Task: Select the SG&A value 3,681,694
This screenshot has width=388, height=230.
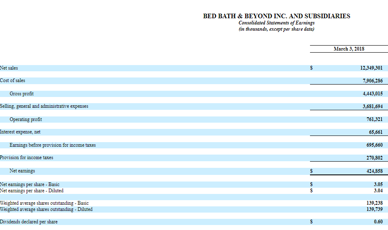Action: click(x=373, y=107)
